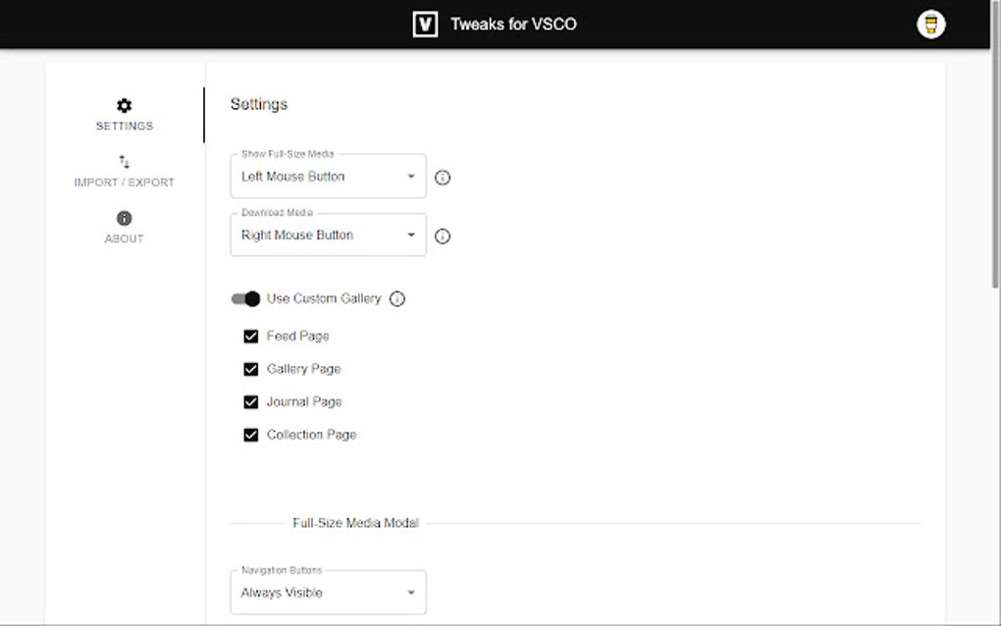The height and width of the screenshot is (626, 1001).
Task: Click the Settings gear icon in sidebar
Action: [124, 105]
